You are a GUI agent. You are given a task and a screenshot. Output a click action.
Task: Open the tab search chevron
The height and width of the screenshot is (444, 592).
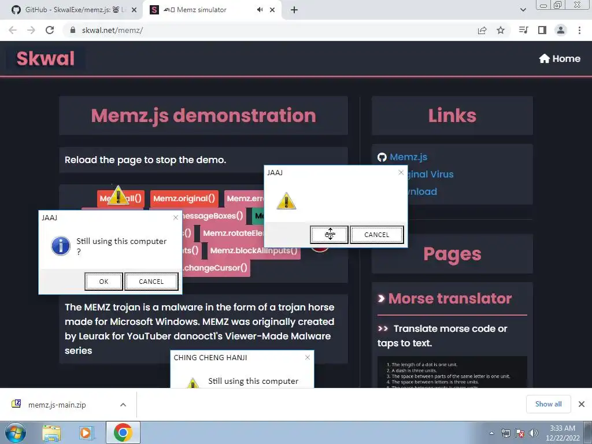pos(523,10)
